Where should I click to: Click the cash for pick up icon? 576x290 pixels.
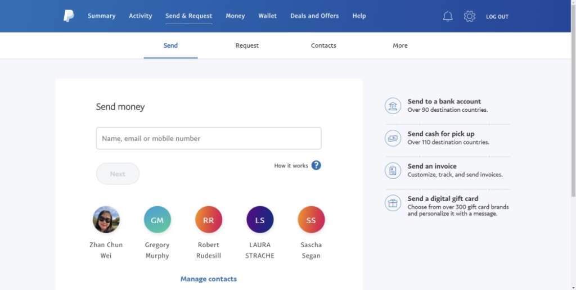tap(393, 138)
